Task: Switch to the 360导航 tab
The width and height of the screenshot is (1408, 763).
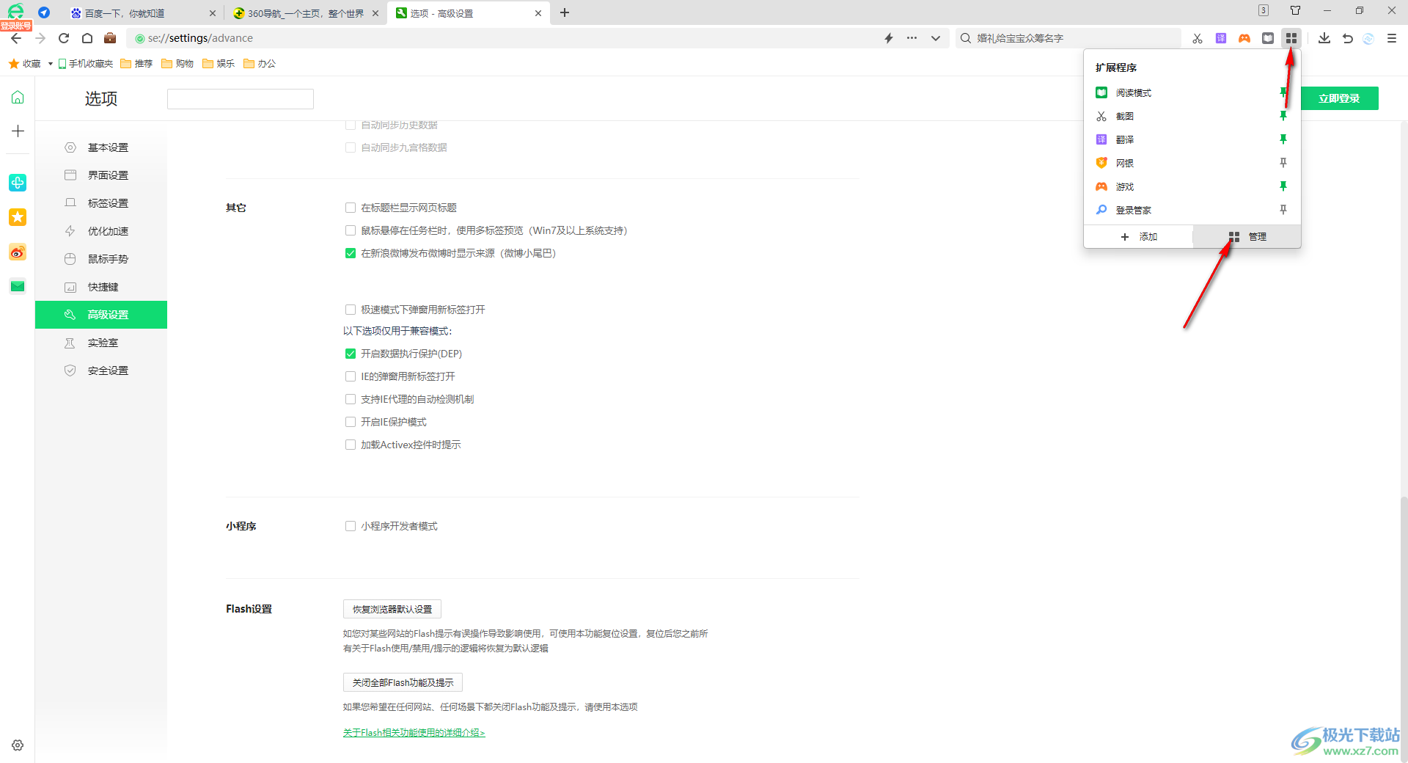Action: (306, 13)
